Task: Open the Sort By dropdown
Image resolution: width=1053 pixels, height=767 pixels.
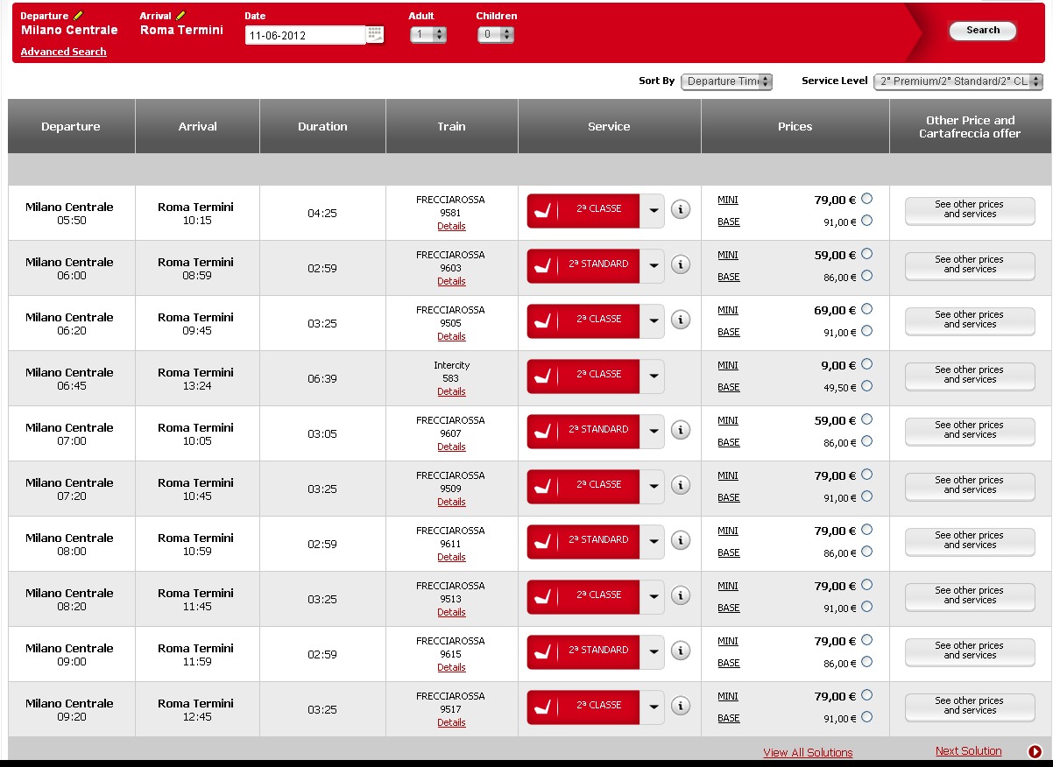Action: pos(726,81)
